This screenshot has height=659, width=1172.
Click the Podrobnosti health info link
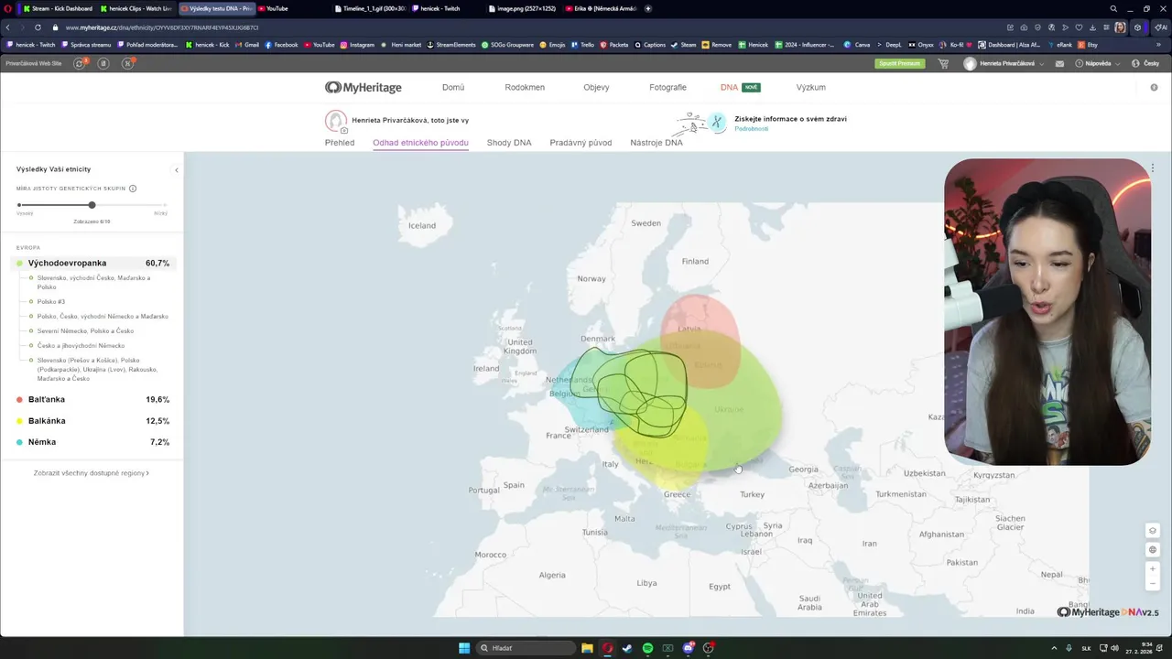tap(751, 129)
